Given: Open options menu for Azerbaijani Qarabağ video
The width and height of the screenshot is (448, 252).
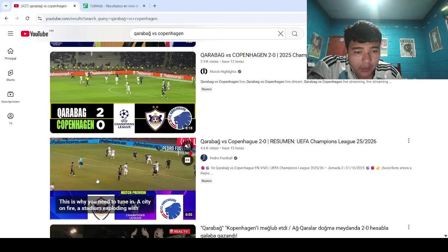Looking at the screenshot, I should [x=408, y=227].
